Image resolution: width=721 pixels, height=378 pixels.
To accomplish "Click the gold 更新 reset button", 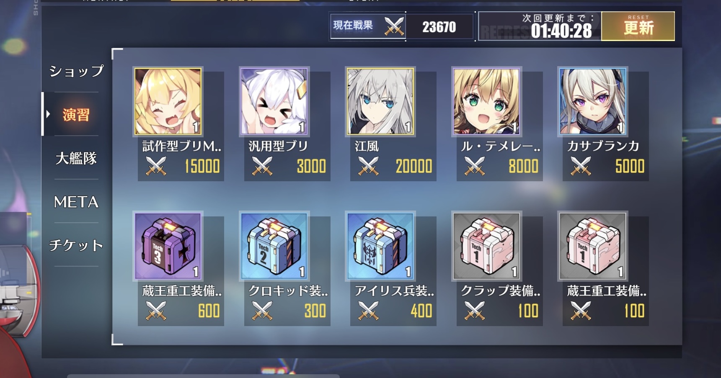I will [x=638, y=26].
